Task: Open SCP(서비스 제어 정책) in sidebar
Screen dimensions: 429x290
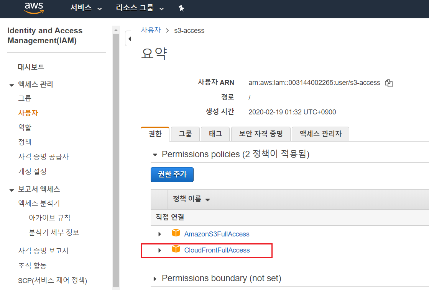Action: [53, 280]
